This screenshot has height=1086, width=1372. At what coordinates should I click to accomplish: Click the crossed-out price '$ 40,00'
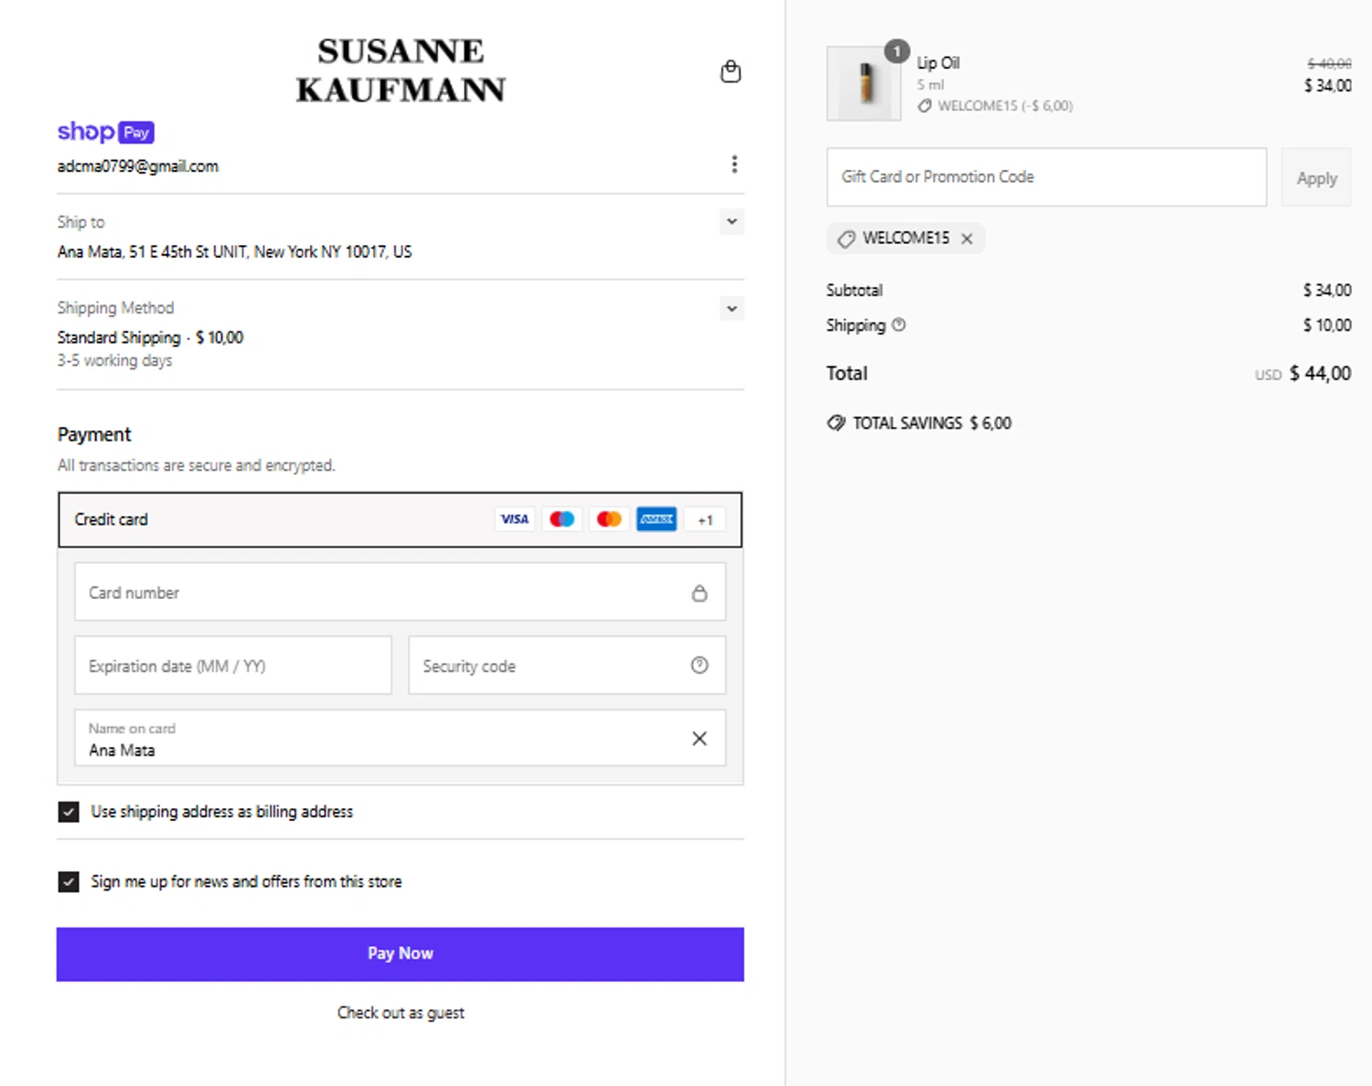point(1329,63)
